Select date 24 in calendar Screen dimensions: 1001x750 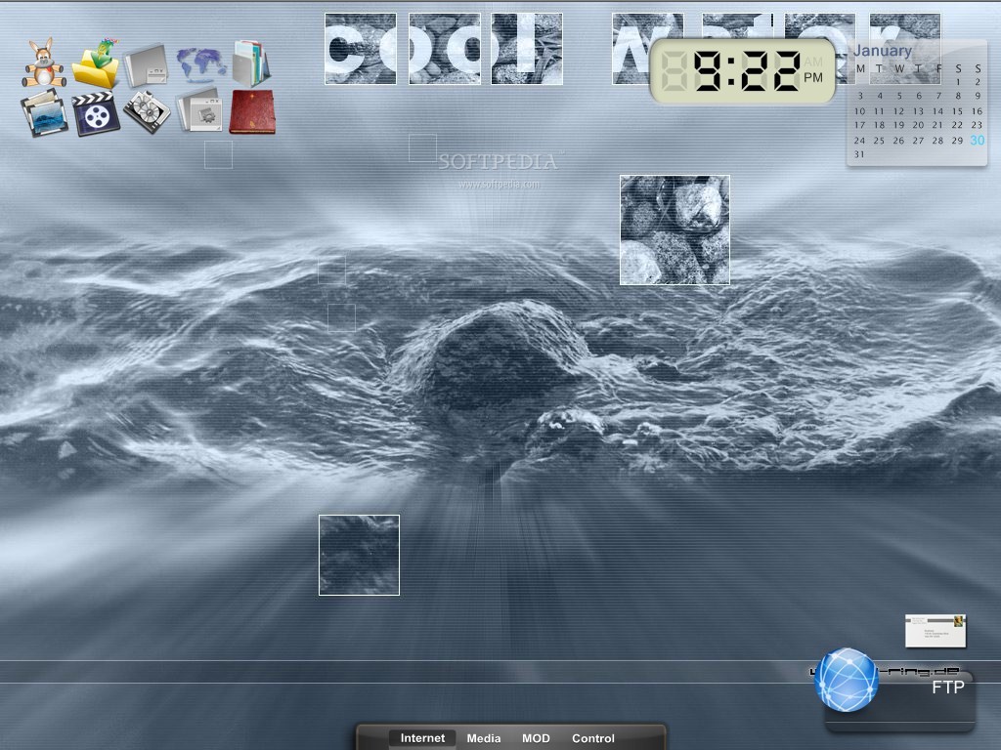click(859, 141)
